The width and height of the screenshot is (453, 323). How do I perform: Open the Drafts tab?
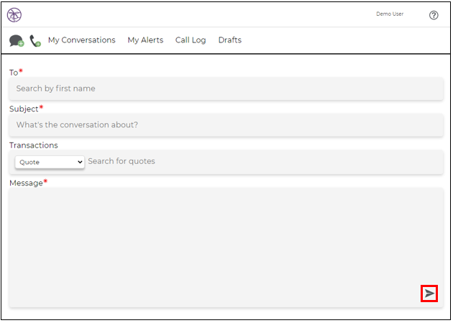point(229,40)
